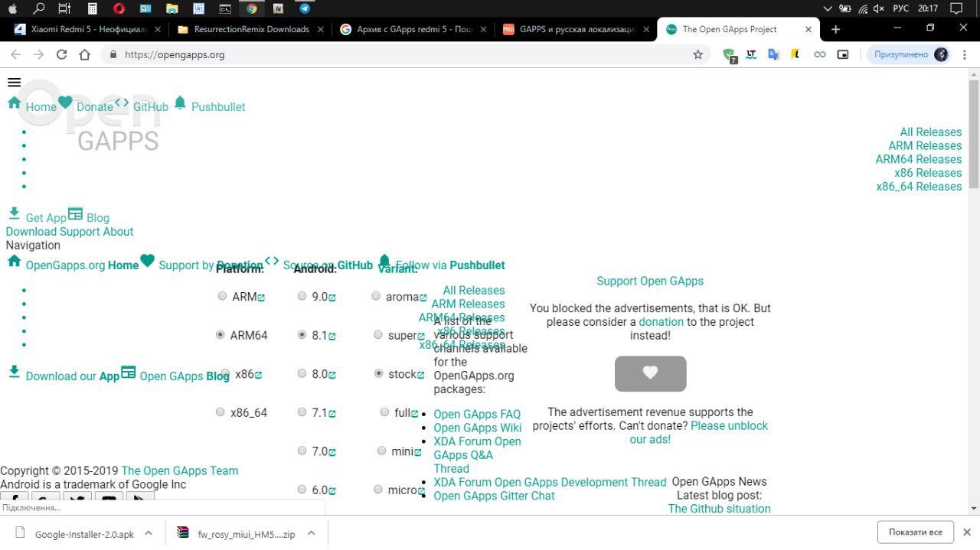
Task: Click Please unblock our ads link
Action: [x=698, y=432]
